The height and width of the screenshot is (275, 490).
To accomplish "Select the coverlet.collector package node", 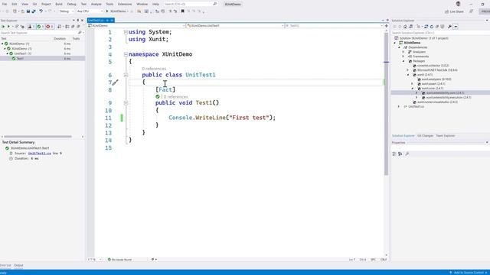I will (433, 66).
